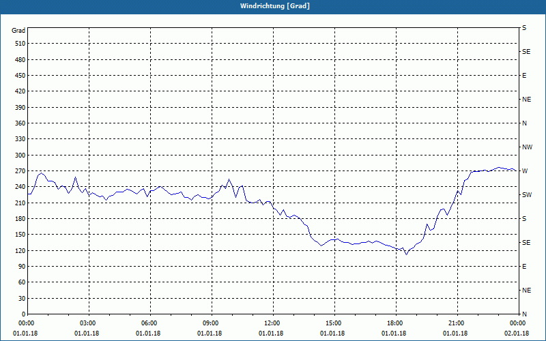Click the 01.01.18 date under 12:00
Screen dimensions: 546x341
[271, 333]
